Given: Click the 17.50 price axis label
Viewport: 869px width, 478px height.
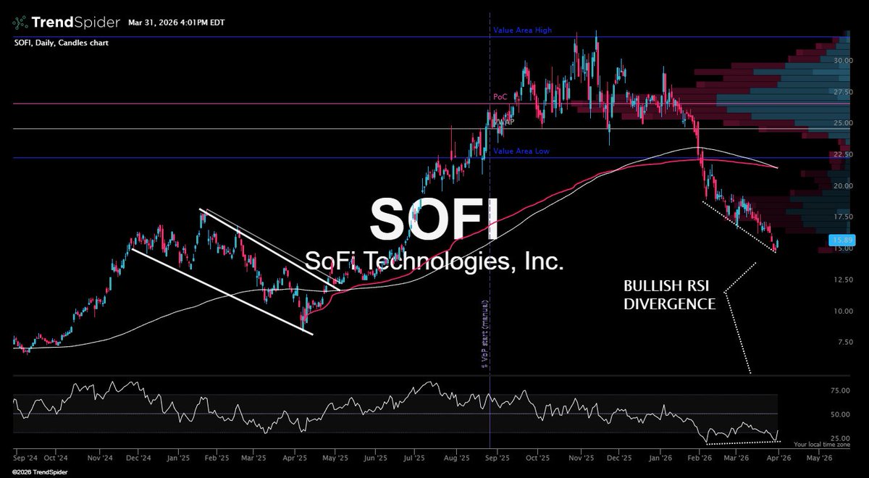Looking at the screenshot, I should 842,217.
